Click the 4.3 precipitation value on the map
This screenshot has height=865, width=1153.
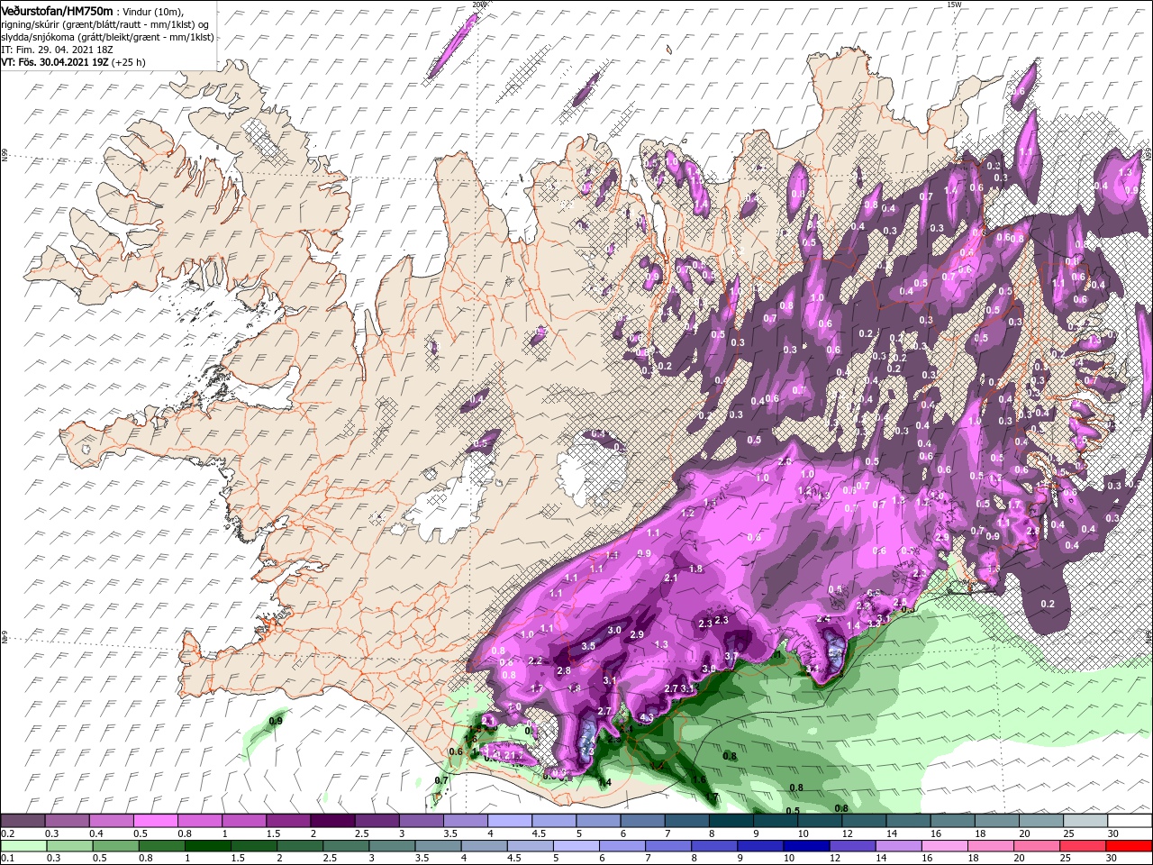point(646,717)
